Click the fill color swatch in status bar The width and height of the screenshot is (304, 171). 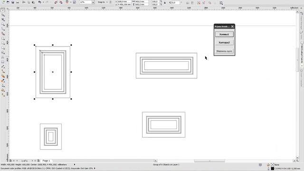(x=273, y=165)
